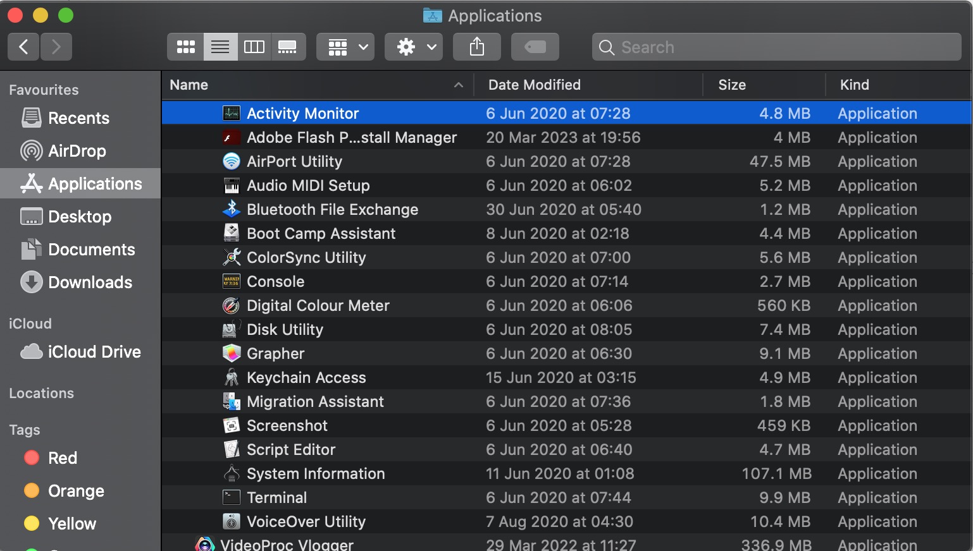Click the date 7 Aug 2020 at 04:30

(559, 521)
